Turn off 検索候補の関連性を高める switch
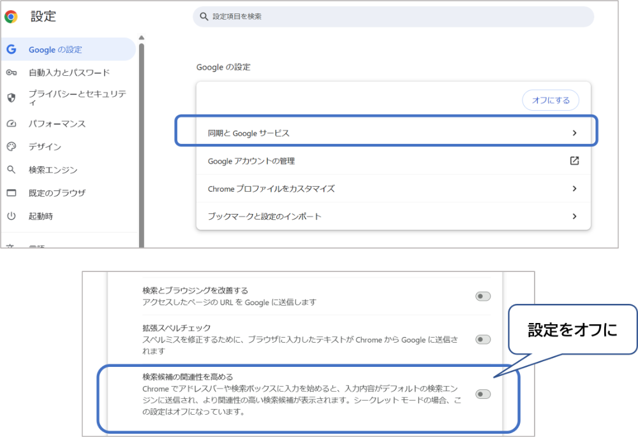This screenshot has width=638, height=437. pyautogui.click(x=483, y=394)
